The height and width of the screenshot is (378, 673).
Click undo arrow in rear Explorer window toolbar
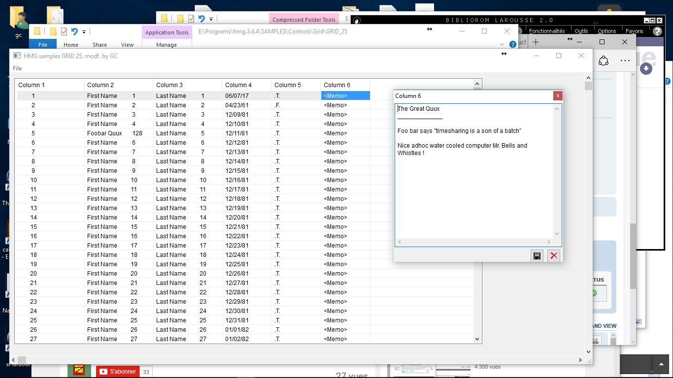tap(202, 19)
